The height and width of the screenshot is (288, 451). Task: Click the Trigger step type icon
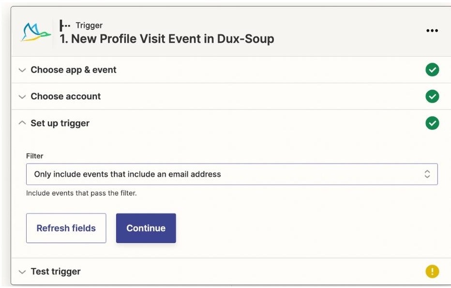(65, 25)
